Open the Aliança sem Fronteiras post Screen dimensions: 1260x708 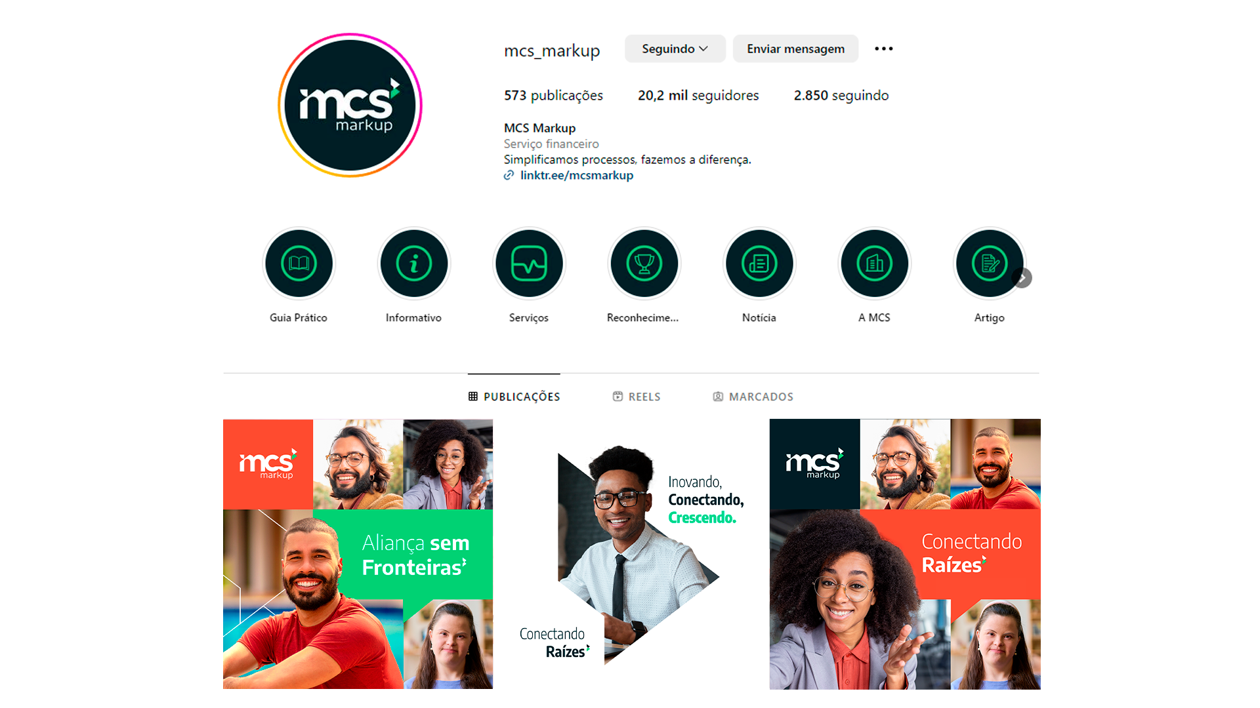pyautogui.click(x=358, y=554)
